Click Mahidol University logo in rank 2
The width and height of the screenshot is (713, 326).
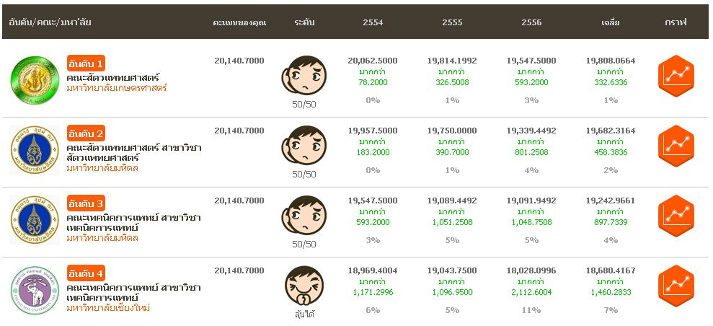34,149
